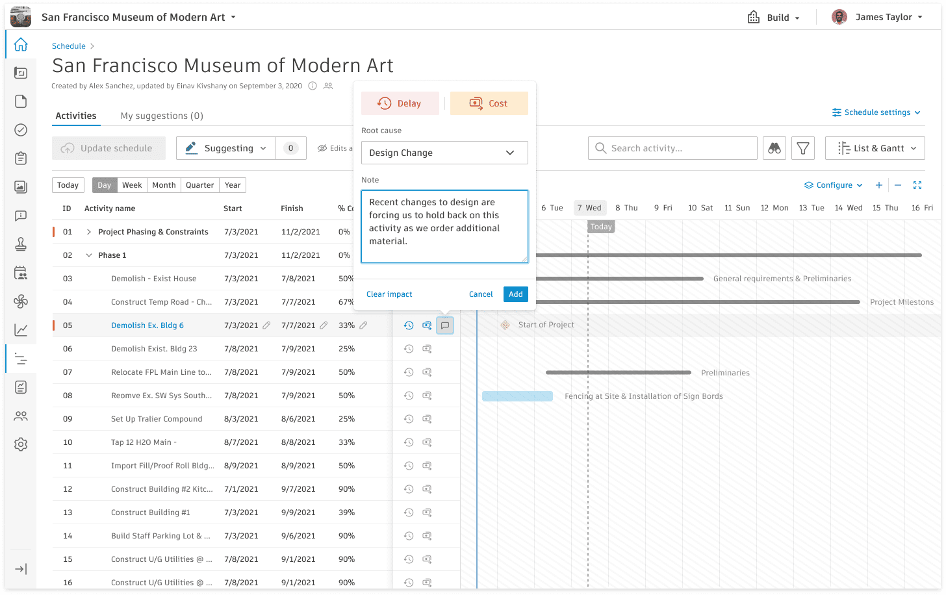Open the filter funnel icon
The image size is (946, 595).
click(x=803, y=148)
